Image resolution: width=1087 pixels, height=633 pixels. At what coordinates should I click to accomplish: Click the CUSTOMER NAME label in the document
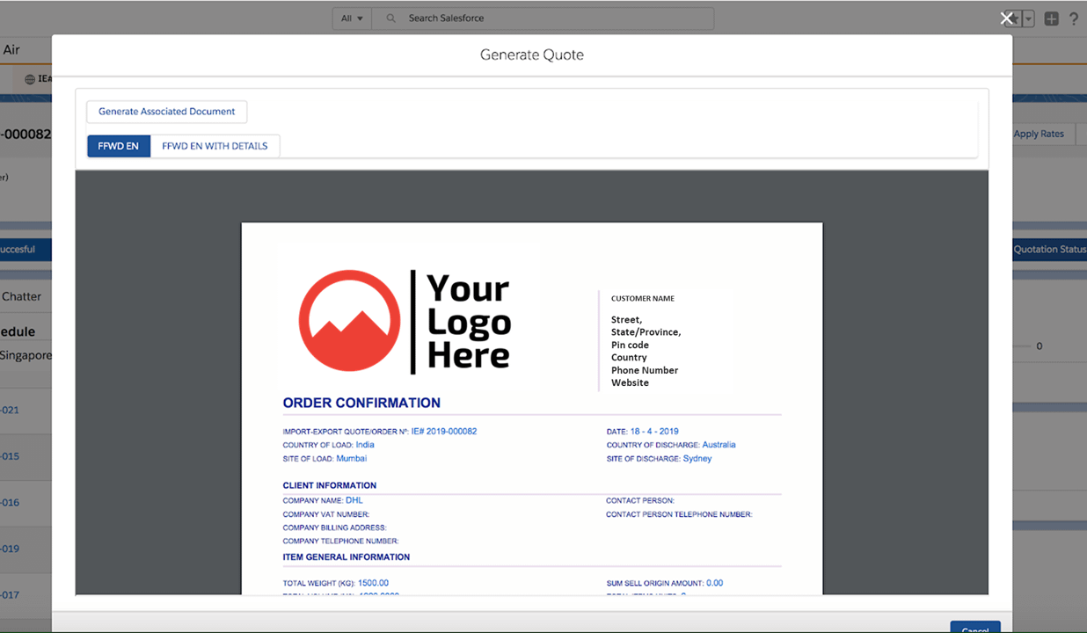pos(643,299)
